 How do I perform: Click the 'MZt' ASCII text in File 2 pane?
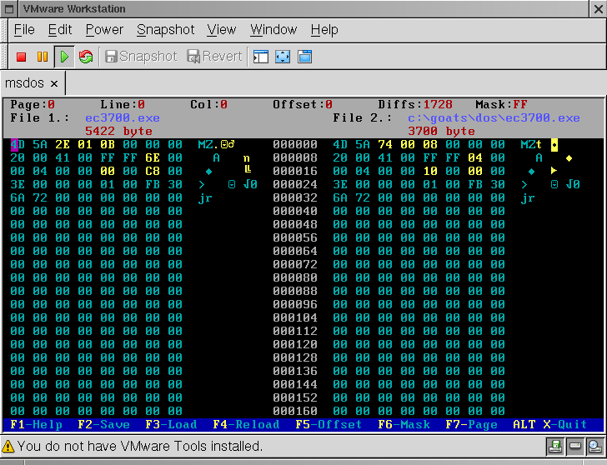coord(531,145)
